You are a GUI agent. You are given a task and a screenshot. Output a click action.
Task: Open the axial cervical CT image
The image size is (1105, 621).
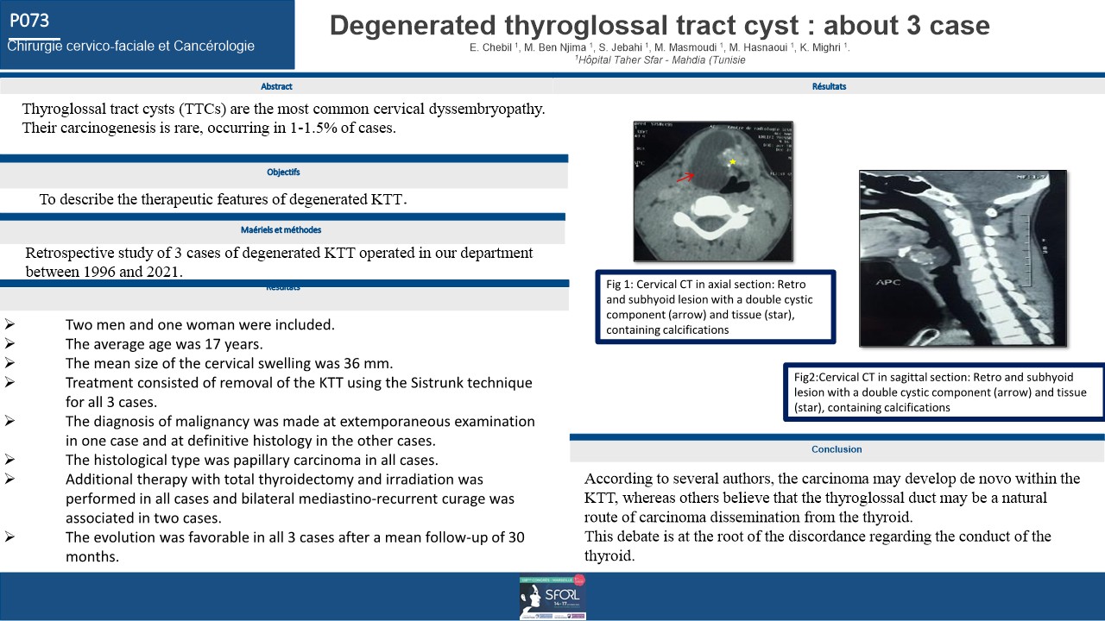[713, 191]
